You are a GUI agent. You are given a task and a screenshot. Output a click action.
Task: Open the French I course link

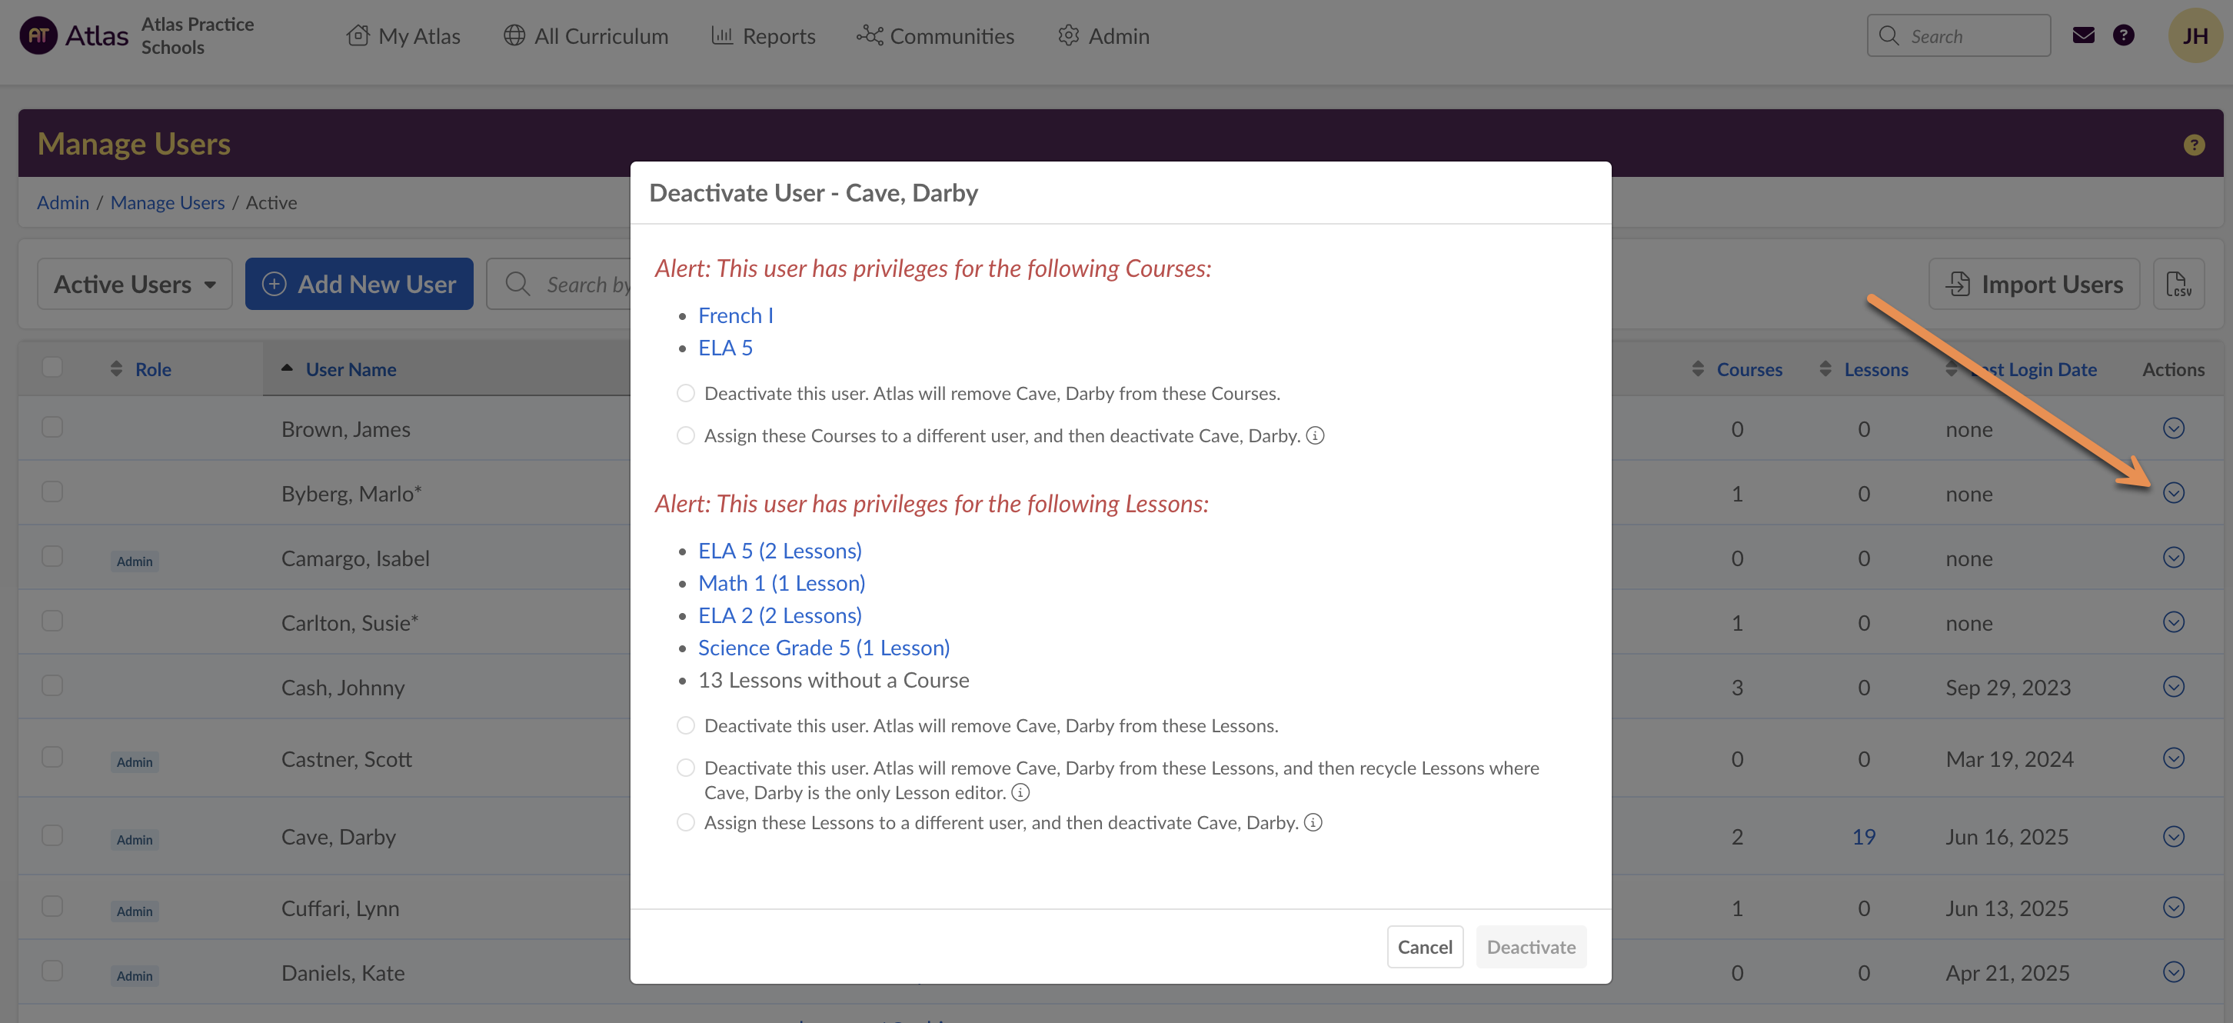click(735, 315)
